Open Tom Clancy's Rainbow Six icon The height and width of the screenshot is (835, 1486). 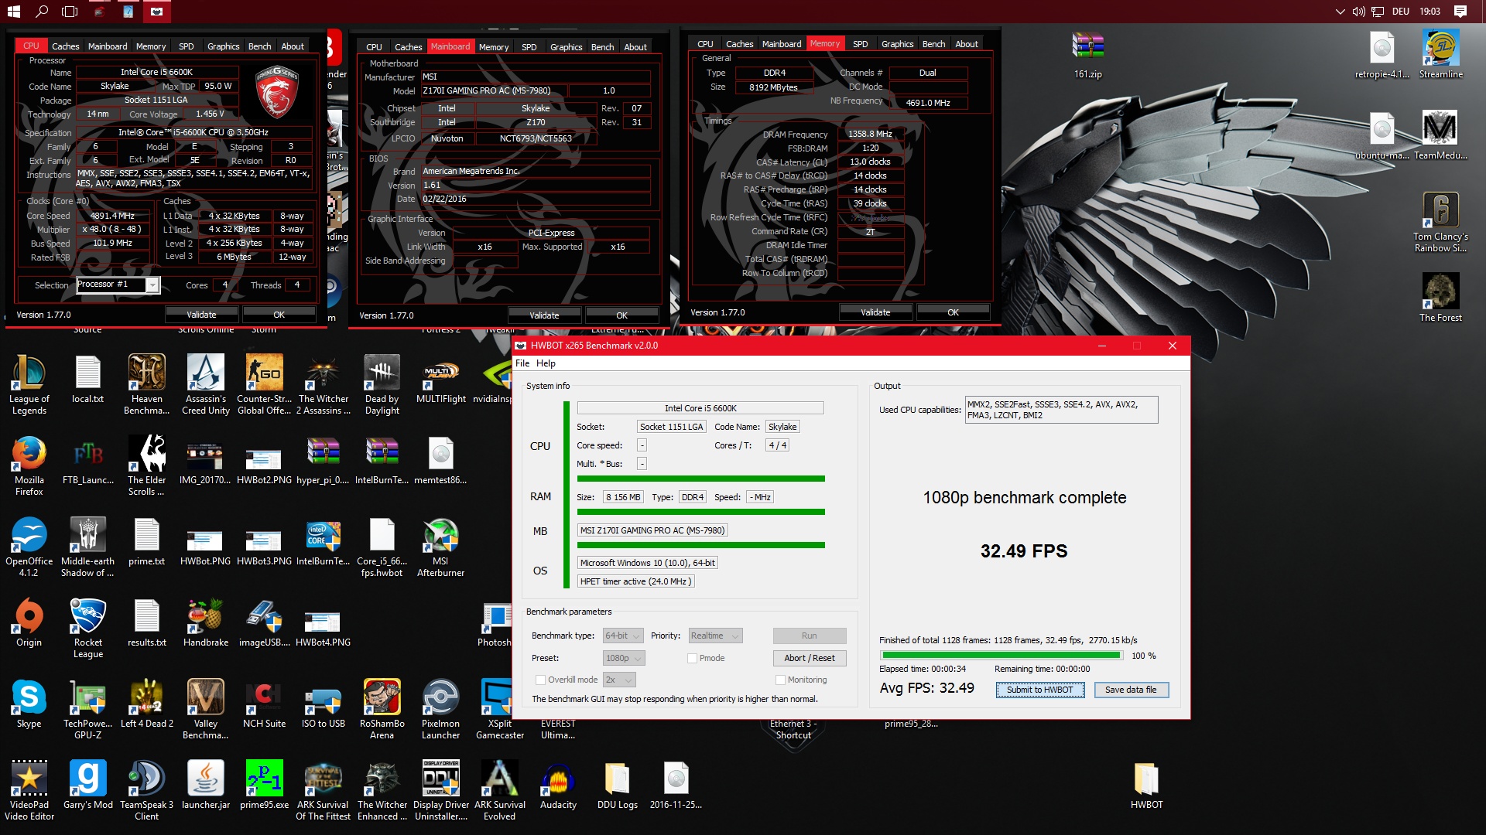[1440, 222]
